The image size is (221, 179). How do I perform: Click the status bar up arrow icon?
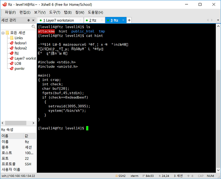188,176
